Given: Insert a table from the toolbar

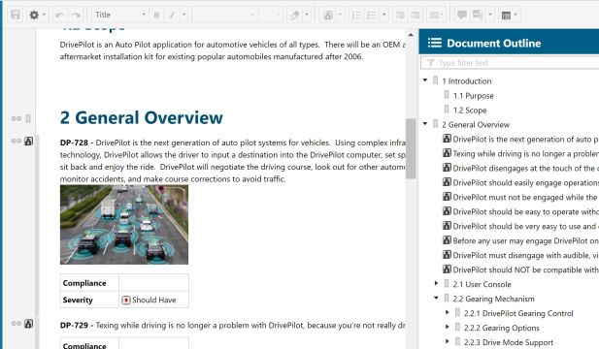Looking at the screenshot, I should coord(506,15).
